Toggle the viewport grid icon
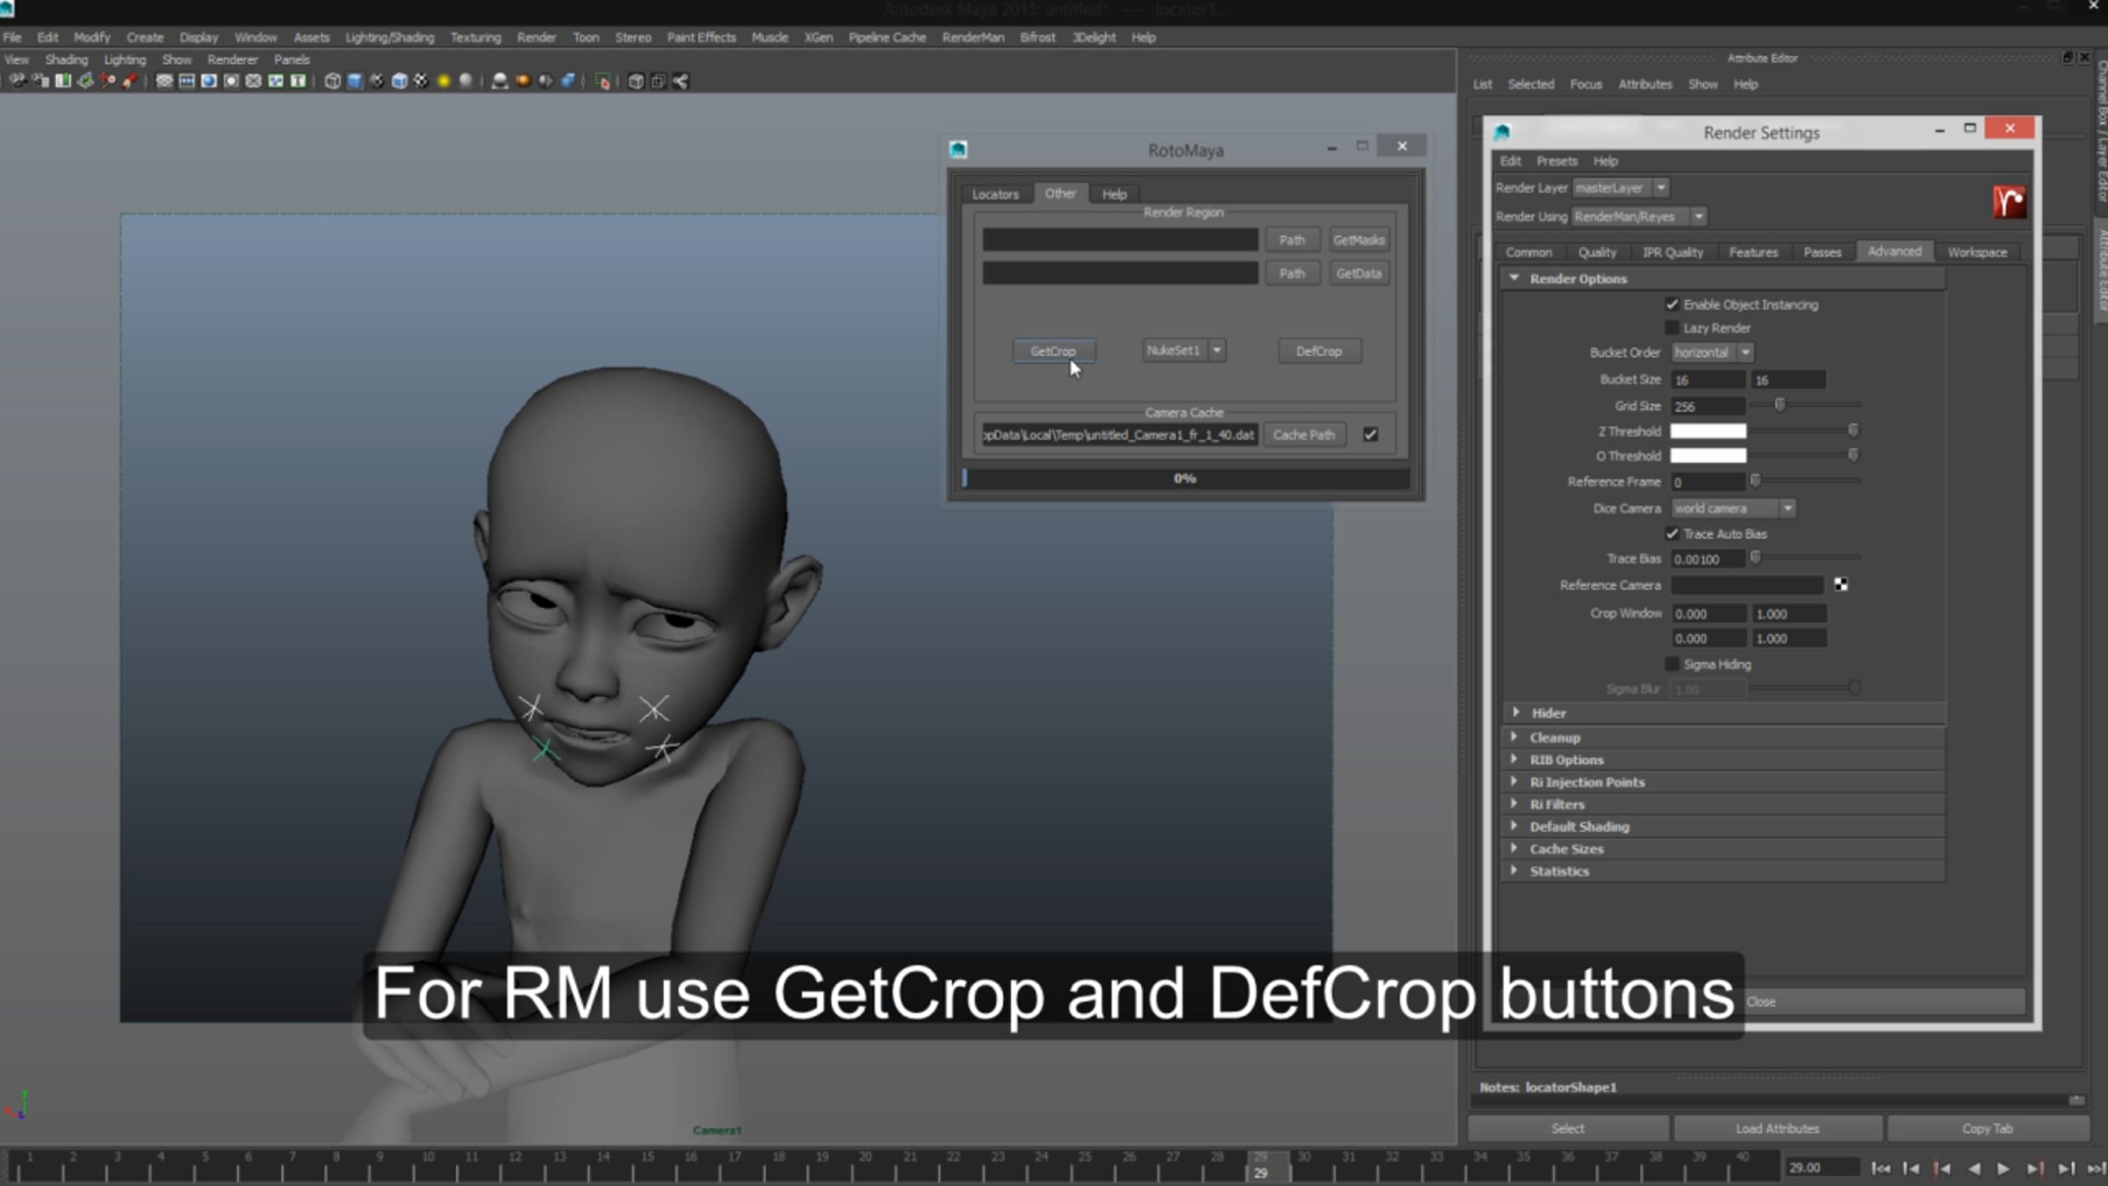The width and height of the screenshot is (2108, 1186). pos(164,82)
